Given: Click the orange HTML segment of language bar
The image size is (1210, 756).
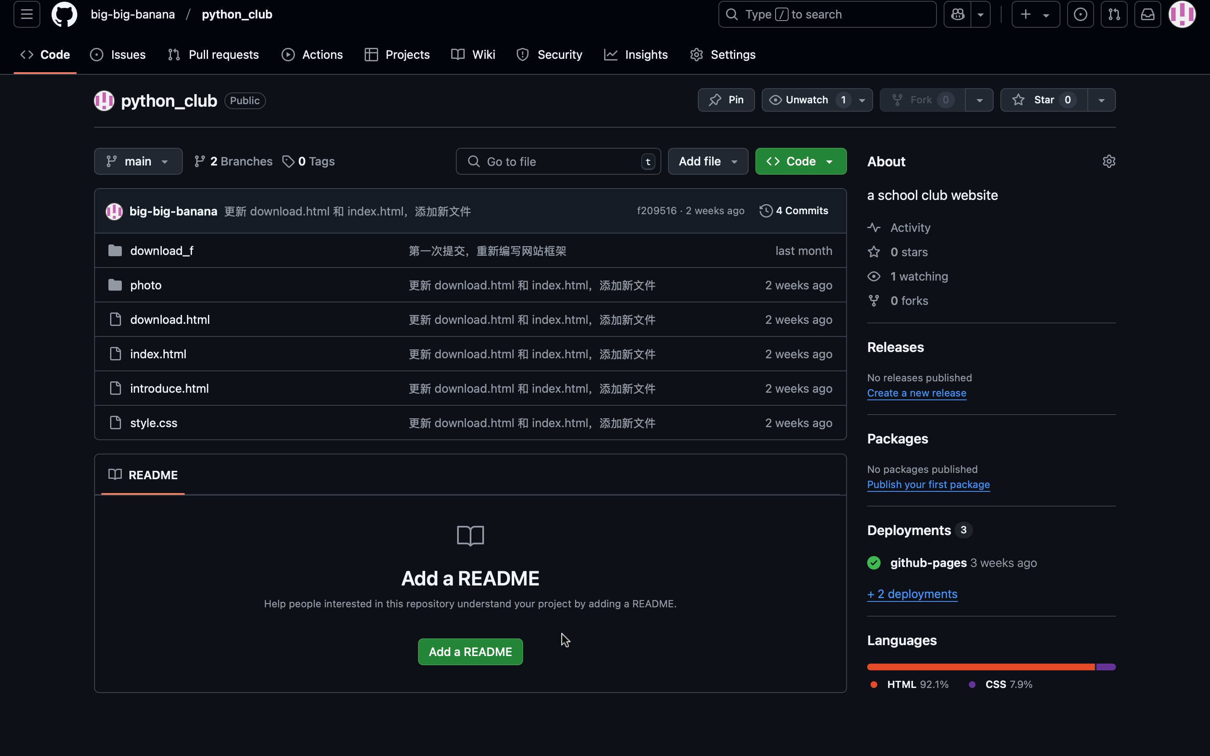Looking at the screenshot, I should click(981, 667).
